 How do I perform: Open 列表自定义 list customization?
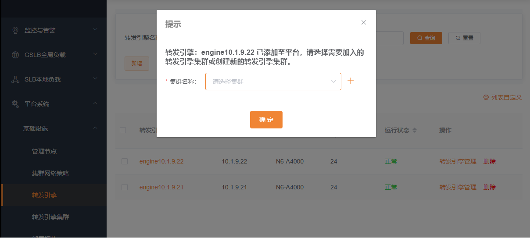pyautogui.click(x=502, y=97)
